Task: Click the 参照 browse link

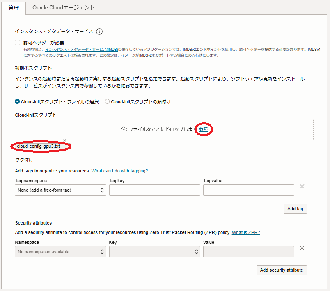Action: pyautogui.click(x=203, y=129)
